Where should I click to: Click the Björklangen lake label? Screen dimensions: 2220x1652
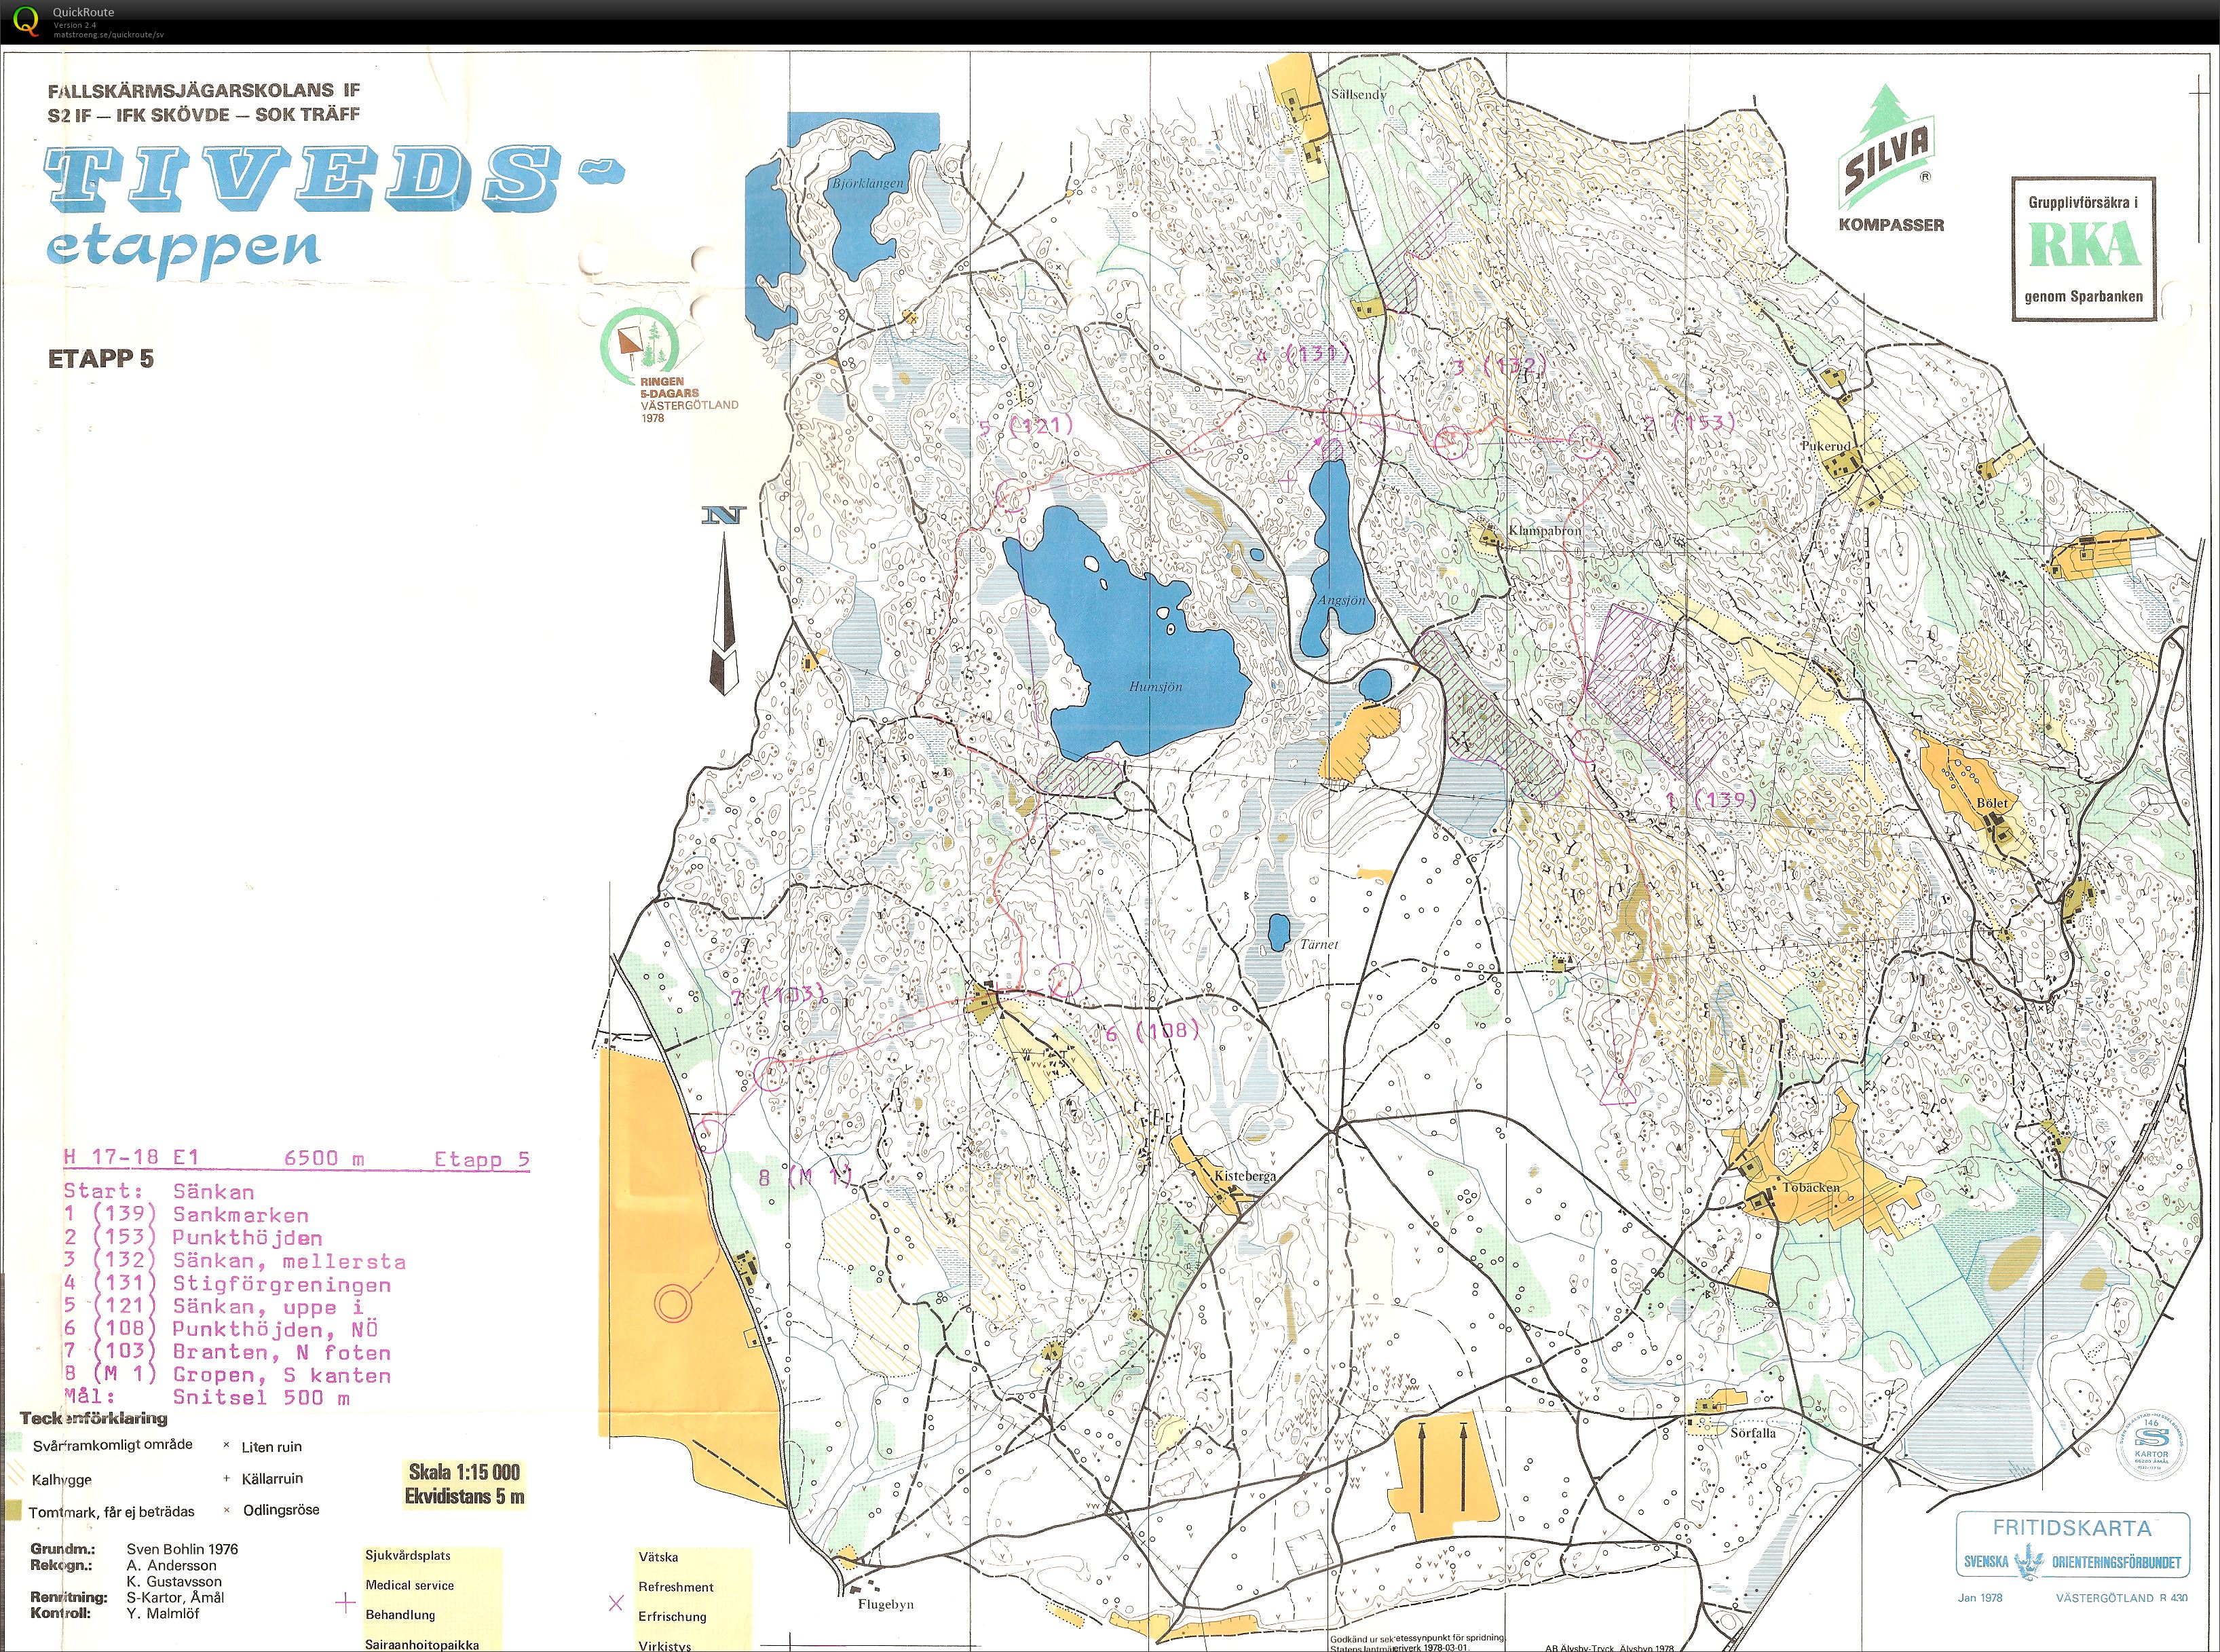pos(867,183)
